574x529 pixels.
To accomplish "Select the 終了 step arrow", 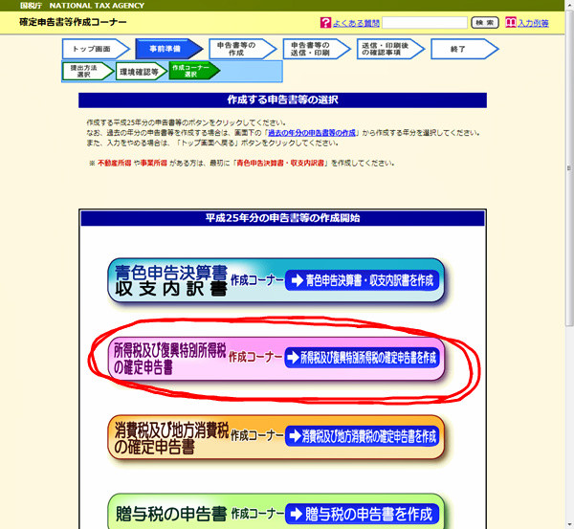I will [x=465, y=49].
